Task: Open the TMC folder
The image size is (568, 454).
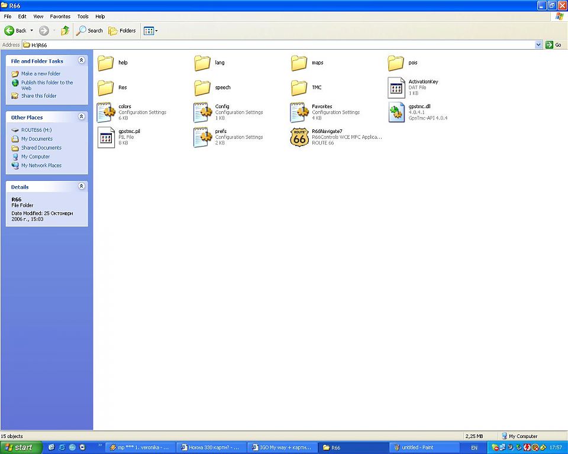Action: point(299,88)
